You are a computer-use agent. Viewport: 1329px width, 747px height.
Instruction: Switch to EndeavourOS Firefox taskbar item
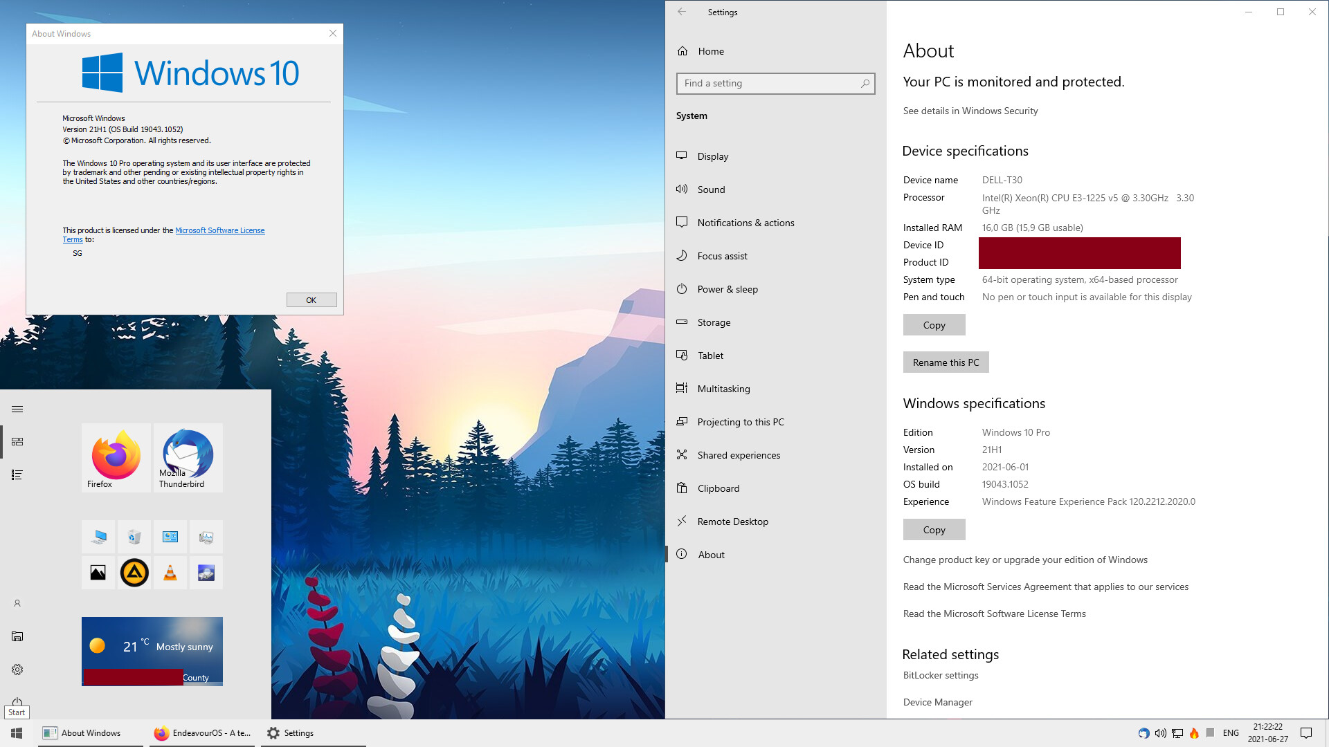coord(202,733)
